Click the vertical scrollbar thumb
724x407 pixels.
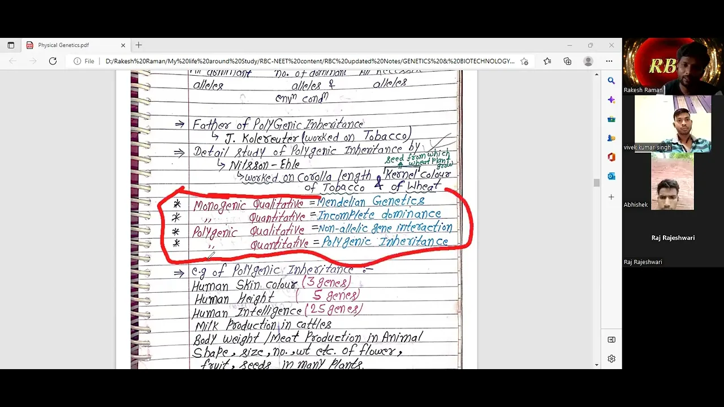[596, 183]
